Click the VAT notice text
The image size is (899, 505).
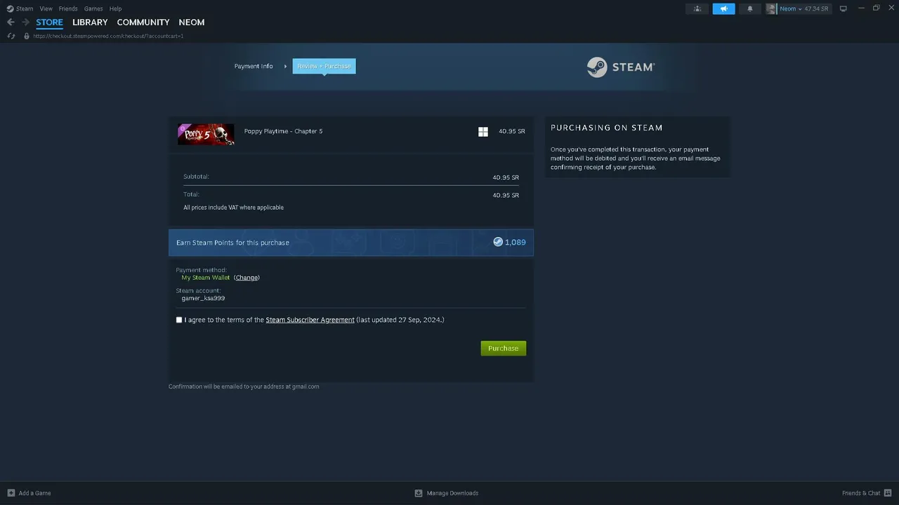(x=234, y=208)
